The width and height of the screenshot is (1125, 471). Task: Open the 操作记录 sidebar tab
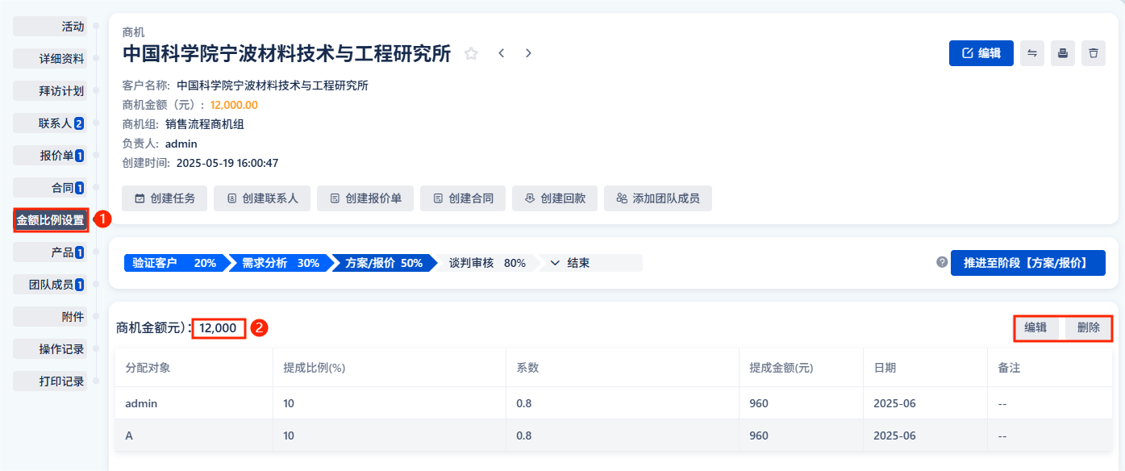49,349
